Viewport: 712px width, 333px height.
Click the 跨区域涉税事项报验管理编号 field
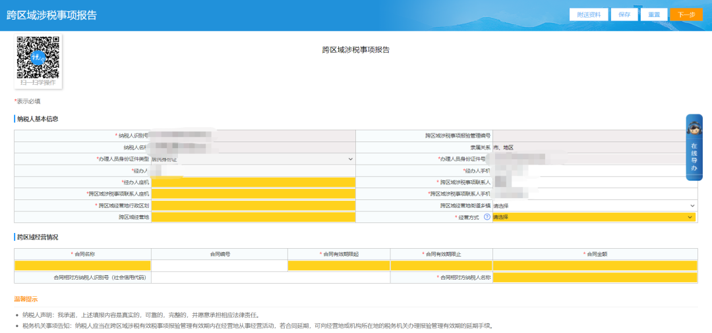click(595, 136)
